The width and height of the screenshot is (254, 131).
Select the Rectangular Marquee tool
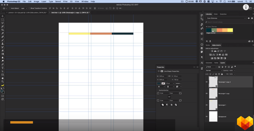coord(3,19)
